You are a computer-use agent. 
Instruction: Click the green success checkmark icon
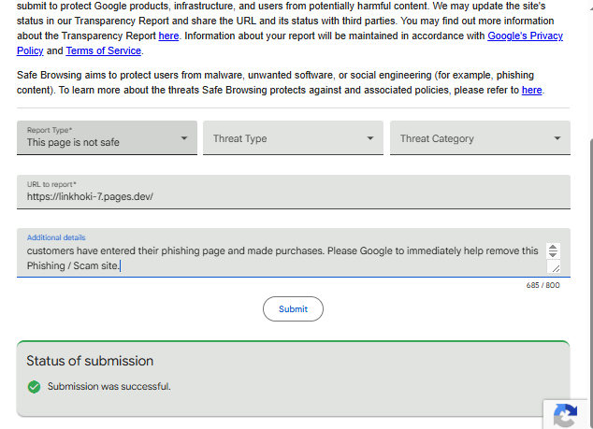35,386
